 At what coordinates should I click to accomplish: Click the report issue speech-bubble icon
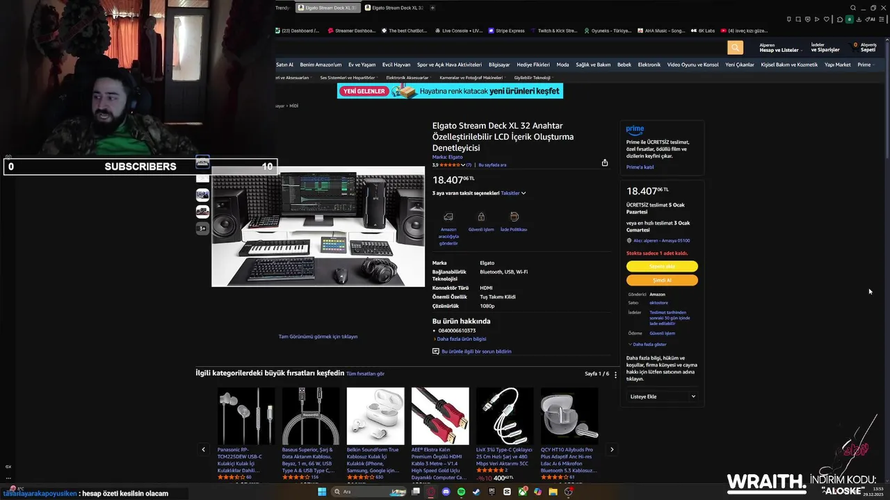(436, 351)
